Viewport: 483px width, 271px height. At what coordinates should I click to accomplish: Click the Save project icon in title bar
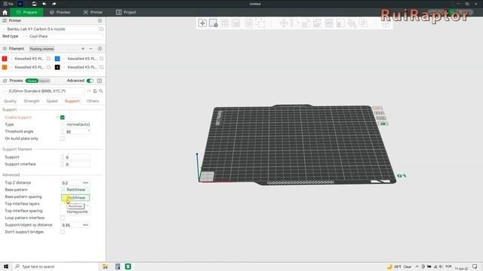(x=34, y=4)
